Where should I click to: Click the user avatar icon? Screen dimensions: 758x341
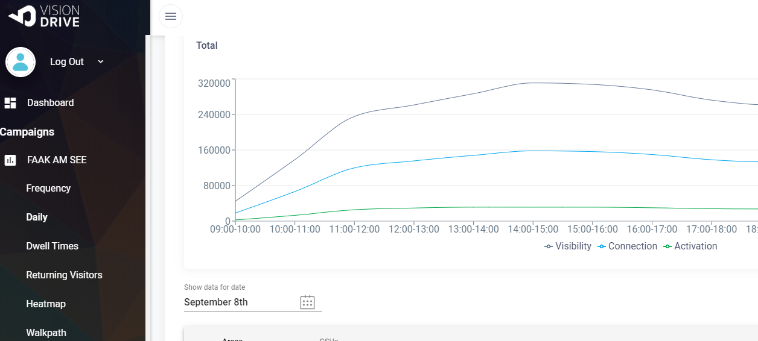coord(21,62)
